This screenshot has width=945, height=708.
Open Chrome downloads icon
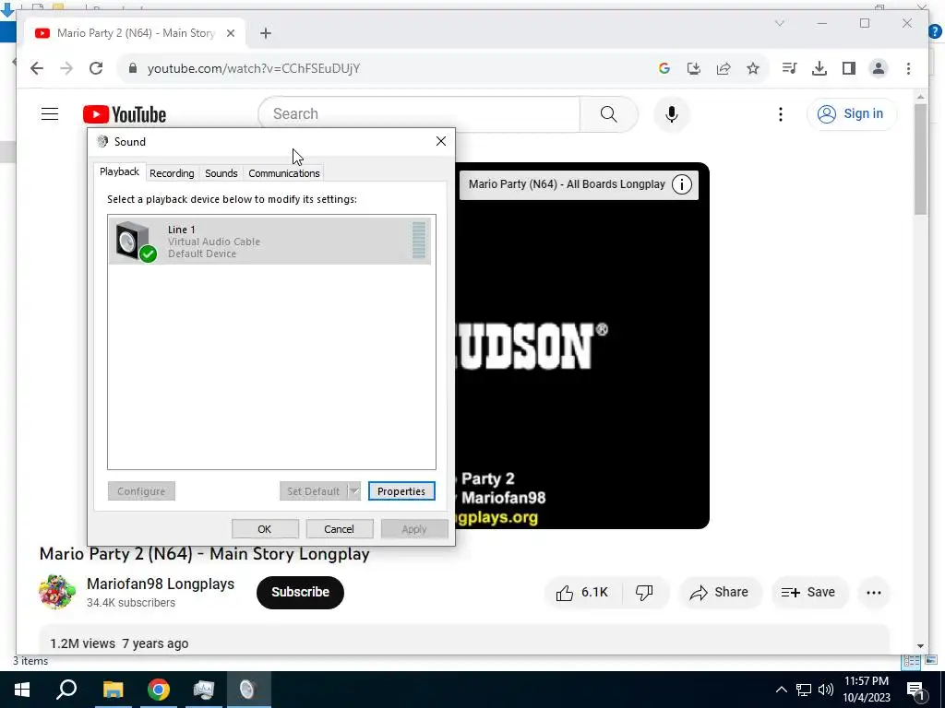tap(819, 68)
